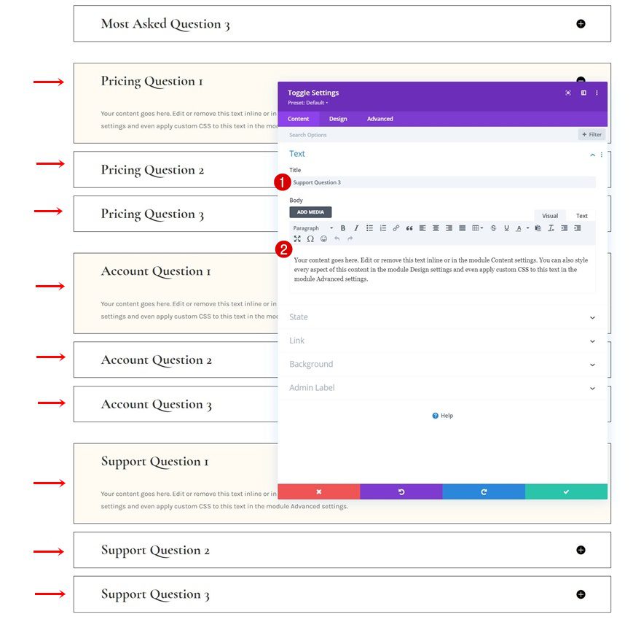Apply Italic formatting in body editor
Viewport: 641px width, 641px height.
pyautogui.click(x=356, y=228)
